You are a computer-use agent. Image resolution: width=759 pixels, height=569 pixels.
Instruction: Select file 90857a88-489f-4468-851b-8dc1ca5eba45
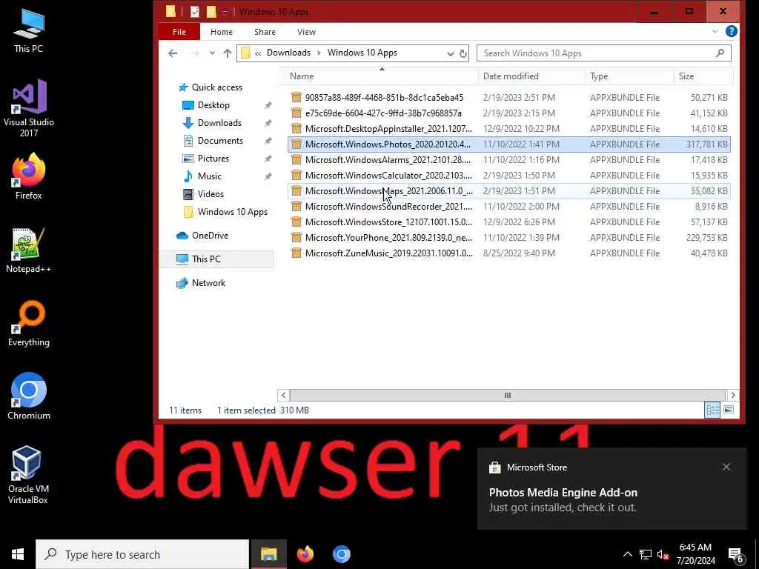(x=508, y=97)
